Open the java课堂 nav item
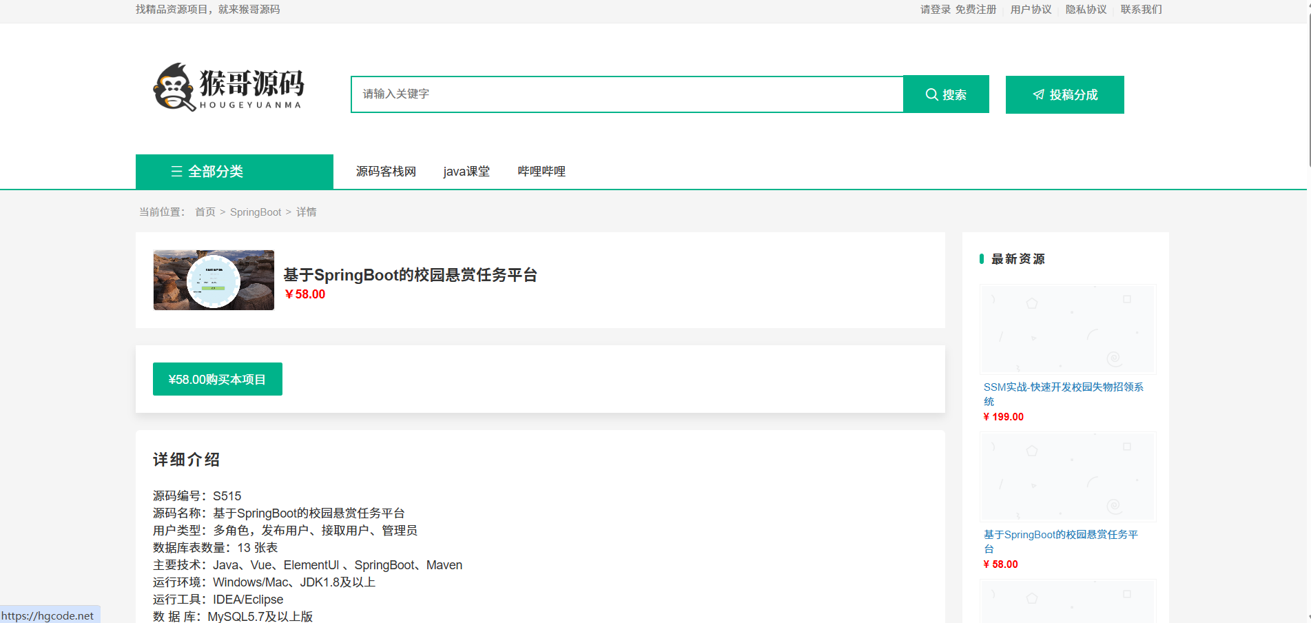Image resolution: width=1311 pixels, height=623 pixels. pyautogui.click(x=466, y=172)
